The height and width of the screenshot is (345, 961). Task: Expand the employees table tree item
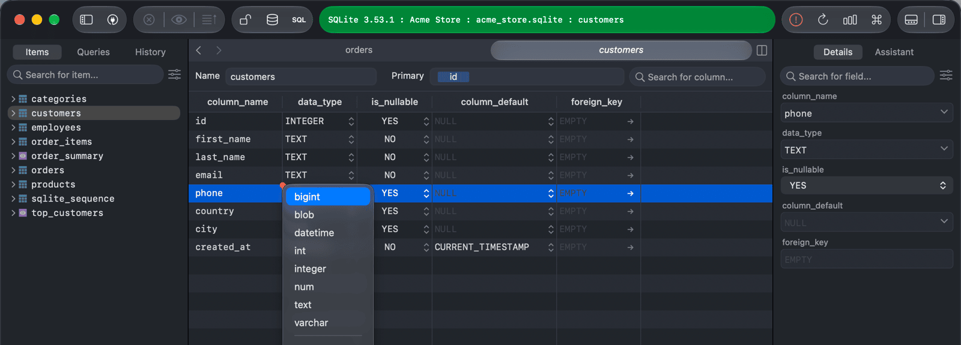[13, 127]
